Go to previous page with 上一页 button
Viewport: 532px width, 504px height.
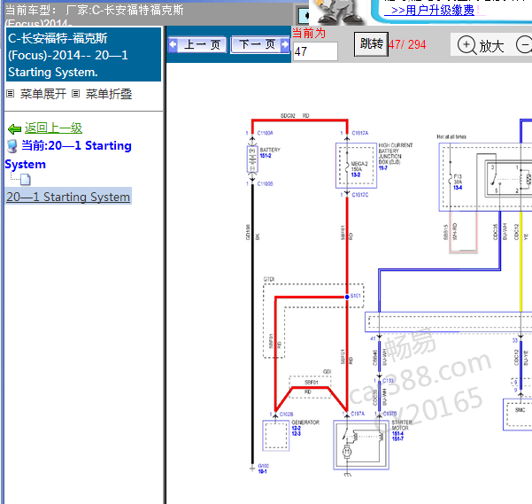pos(197,44)
